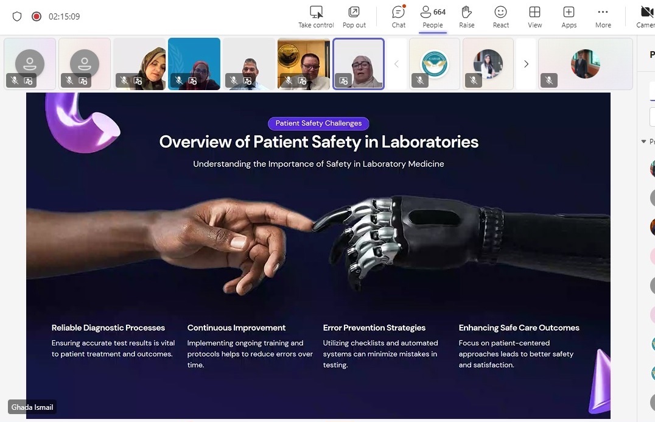The width and height of the screenshot is (655, 422).
Task: Select the man in suit avatar tile
Action: click(585, 64)
